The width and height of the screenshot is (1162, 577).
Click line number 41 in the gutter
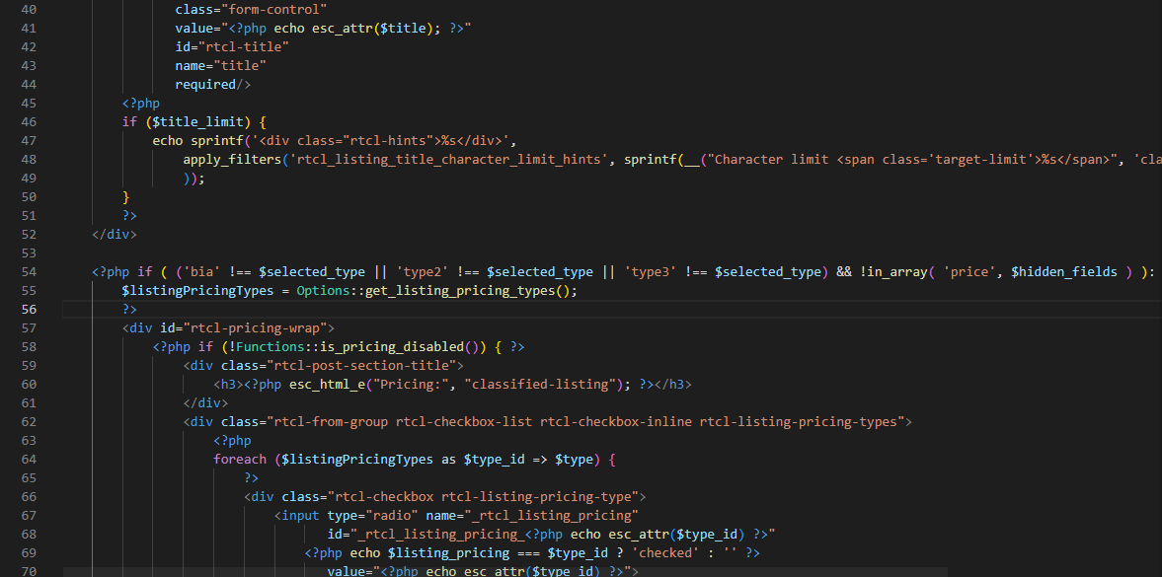29,29
